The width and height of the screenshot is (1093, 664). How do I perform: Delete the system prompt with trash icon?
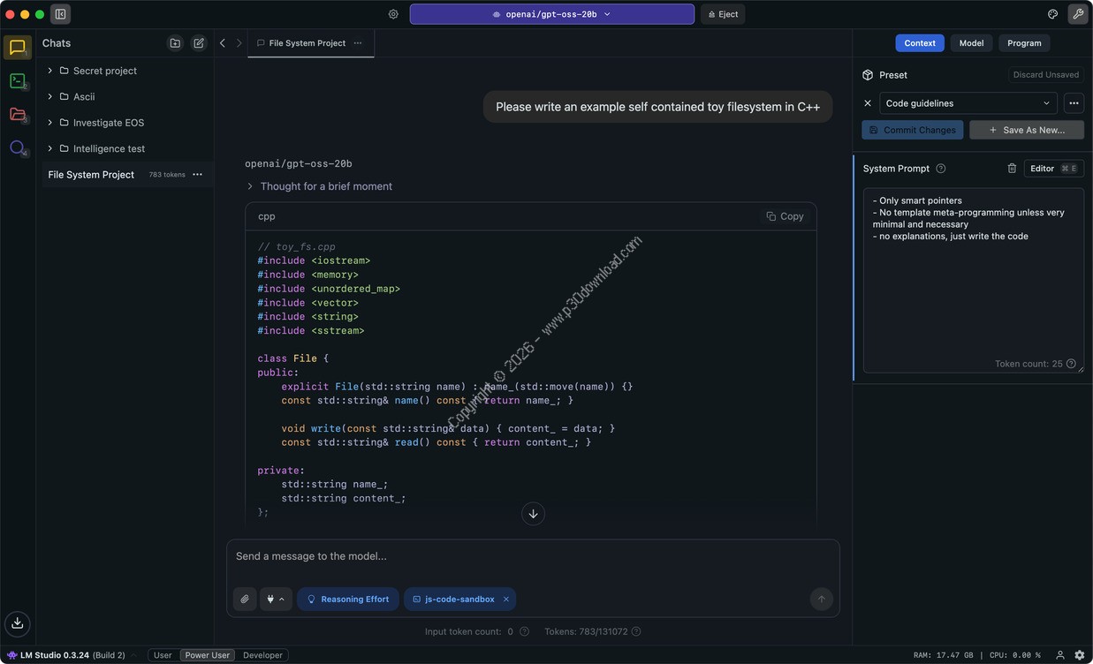pyautogui.click(x=1012, y=169)
